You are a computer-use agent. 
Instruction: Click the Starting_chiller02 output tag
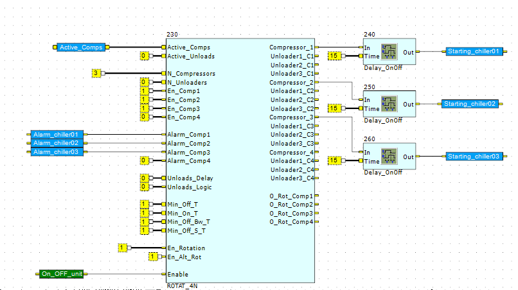point(470,104)
